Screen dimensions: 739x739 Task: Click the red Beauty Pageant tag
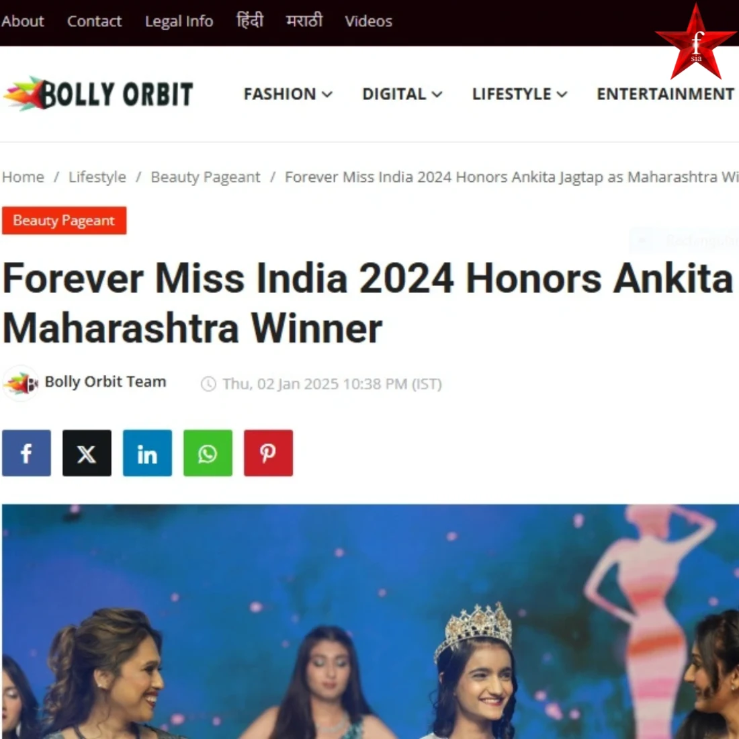coord(64,220)
